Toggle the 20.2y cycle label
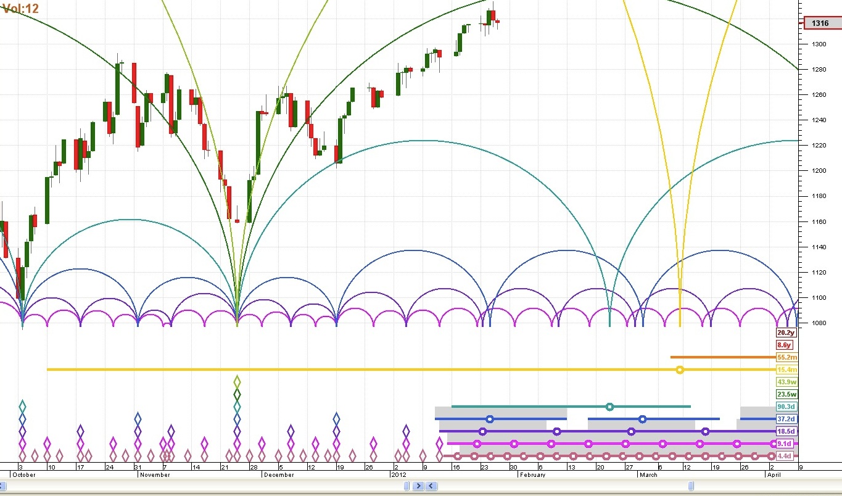The height and width of the screenshot is (496, 842). coord(785,333)
